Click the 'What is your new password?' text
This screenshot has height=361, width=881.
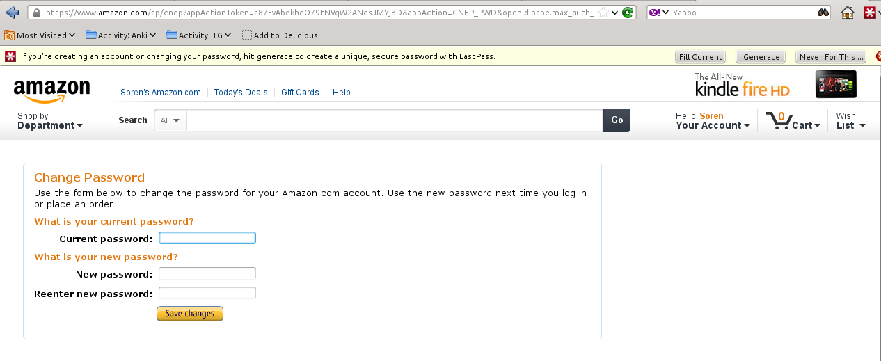coord(106,257)
